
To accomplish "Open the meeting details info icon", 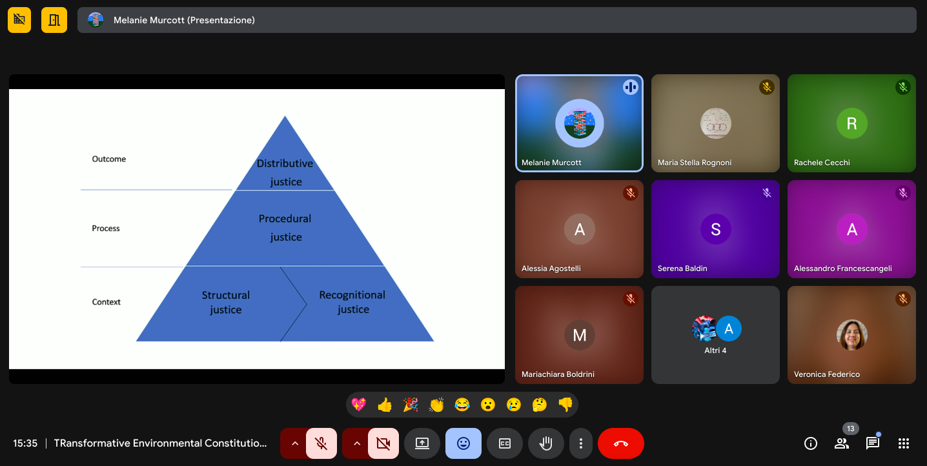I will [810, 443].
